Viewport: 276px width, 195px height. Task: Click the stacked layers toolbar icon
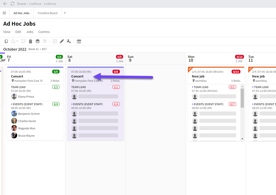38,41
